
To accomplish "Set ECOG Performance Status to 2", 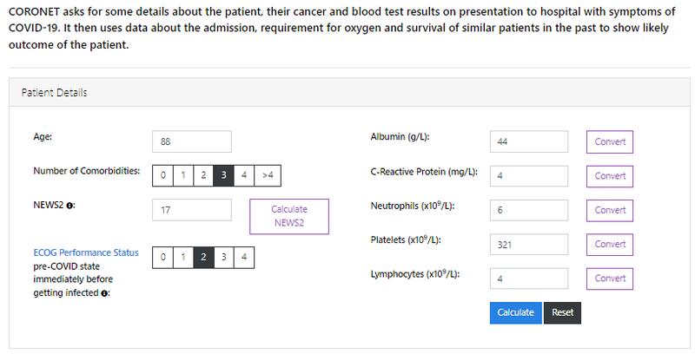I will click(x=203, y=258).
